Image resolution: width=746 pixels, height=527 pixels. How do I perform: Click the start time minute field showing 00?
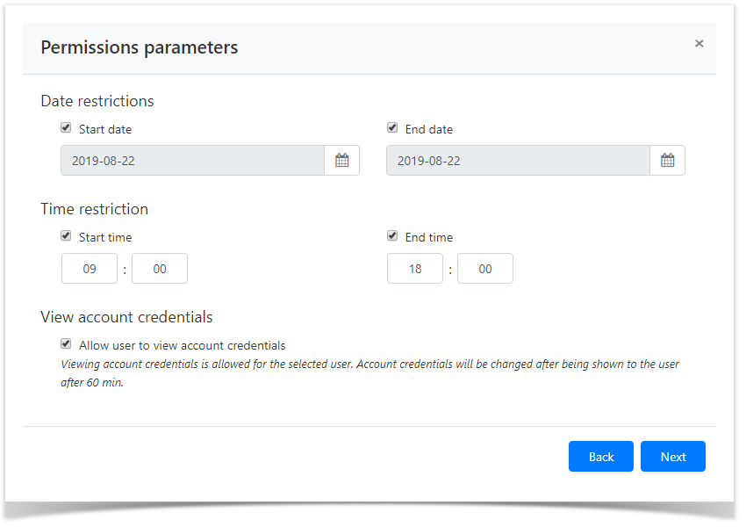pos(159,268)
